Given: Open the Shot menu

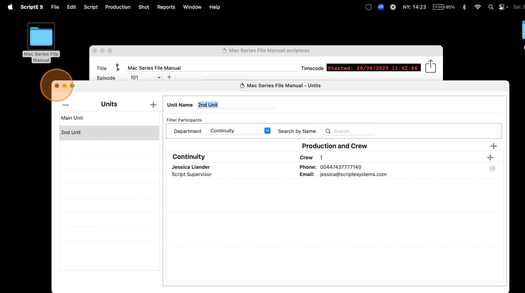Looking at the screenshot, I should tap(143, 7).
